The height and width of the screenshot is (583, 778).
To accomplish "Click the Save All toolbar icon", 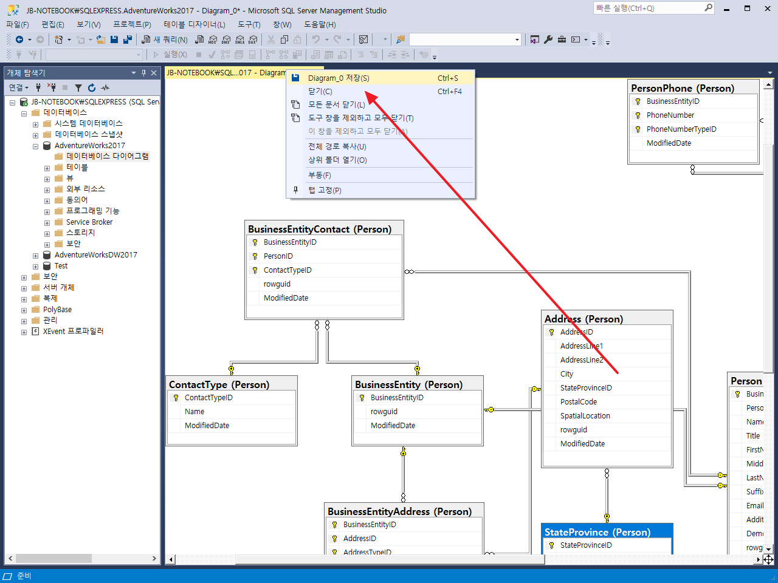I will pyautogui.click(x=128, y=39).
